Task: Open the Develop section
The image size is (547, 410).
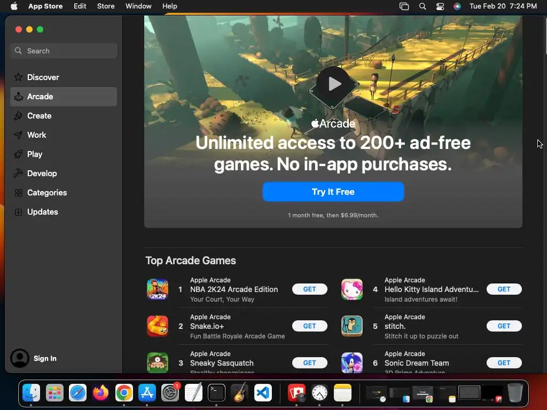Action: (64, 174)
